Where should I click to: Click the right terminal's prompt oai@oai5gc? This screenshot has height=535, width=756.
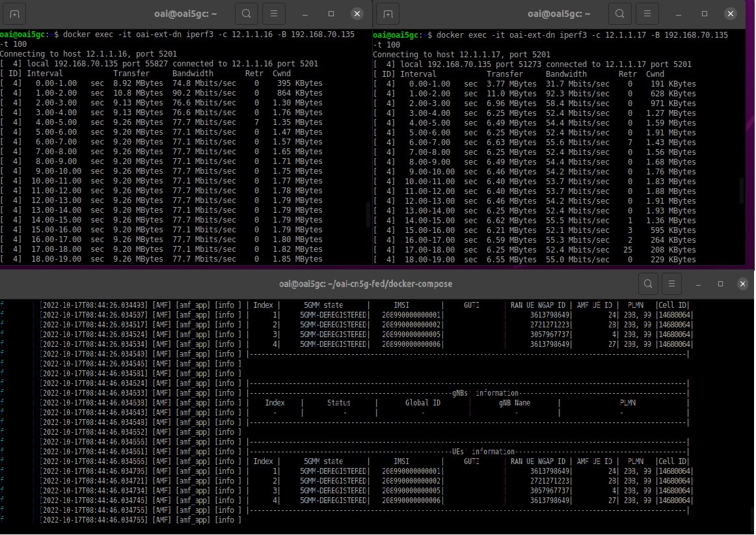click(x=396, y=34)
